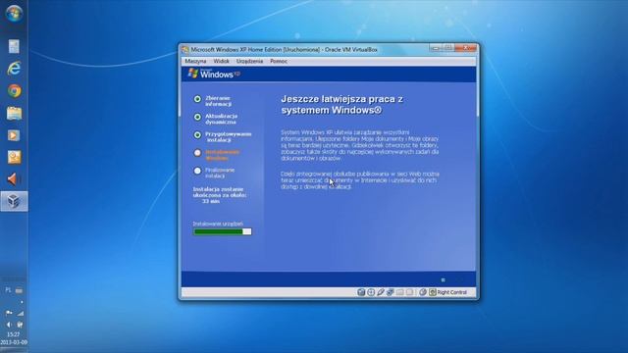Launch Google Chrome from the taskbar

tap(14, 91)
